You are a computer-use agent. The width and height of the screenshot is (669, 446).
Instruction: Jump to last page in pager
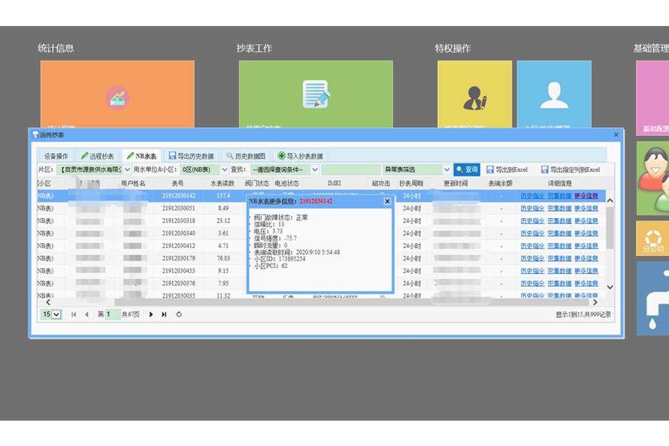164,315
